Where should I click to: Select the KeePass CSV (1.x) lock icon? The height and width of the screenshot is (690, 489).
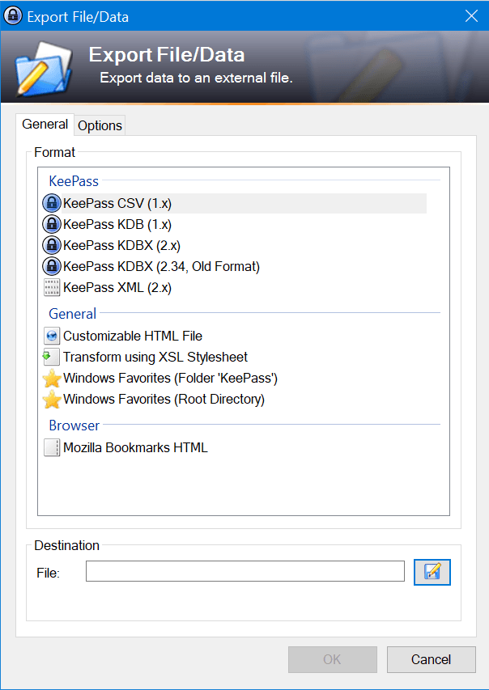pos(52,203)
